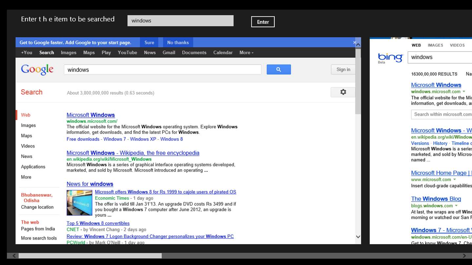
Task: Expand the More dropdown in Google bar
Action: click(x=246, y=53)
